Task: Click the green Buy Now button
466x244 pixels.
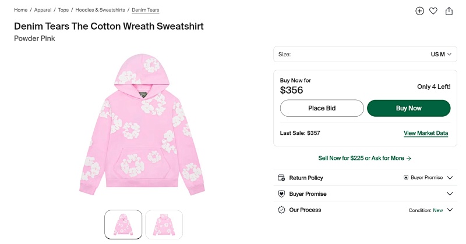Action: (409, 108)
